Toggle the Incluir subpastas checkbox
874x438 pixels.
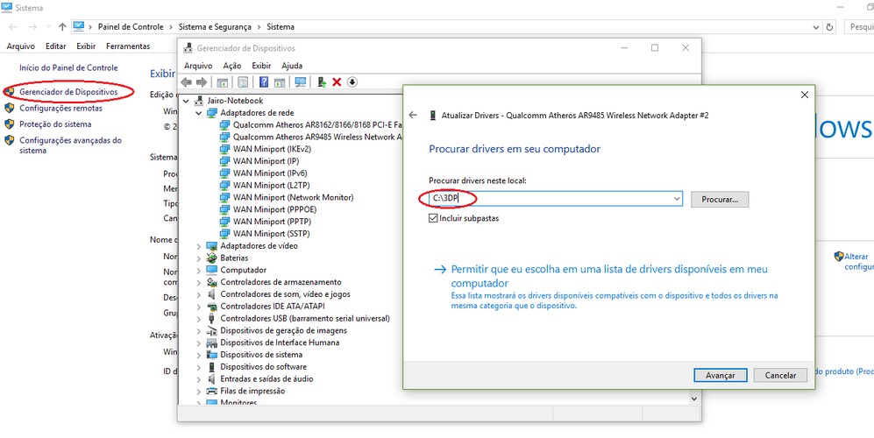[433, 218]
